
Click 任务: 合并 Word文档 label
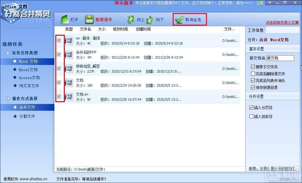268,40
